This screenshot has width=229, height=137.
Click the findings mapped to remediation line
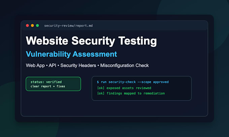pyautogui.click(x=131, y=93)
